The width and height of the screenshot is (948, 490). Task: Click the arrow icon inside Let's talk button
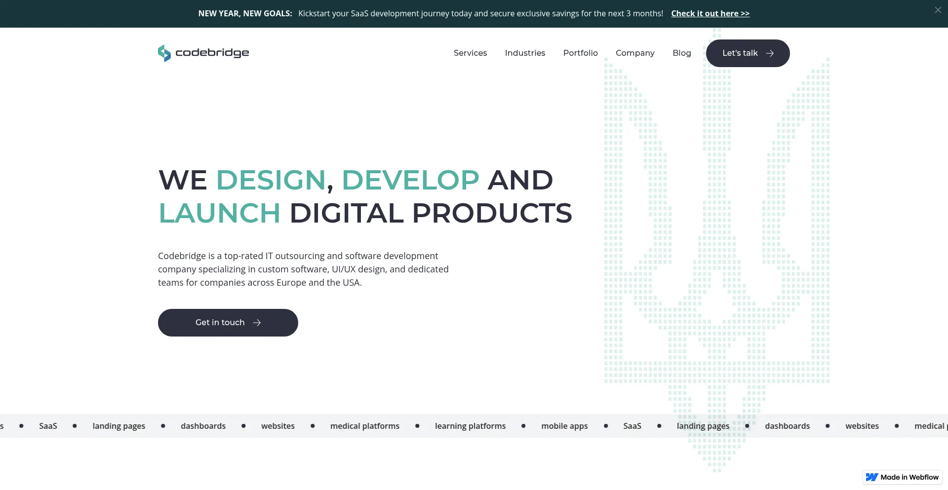(770, 53)
